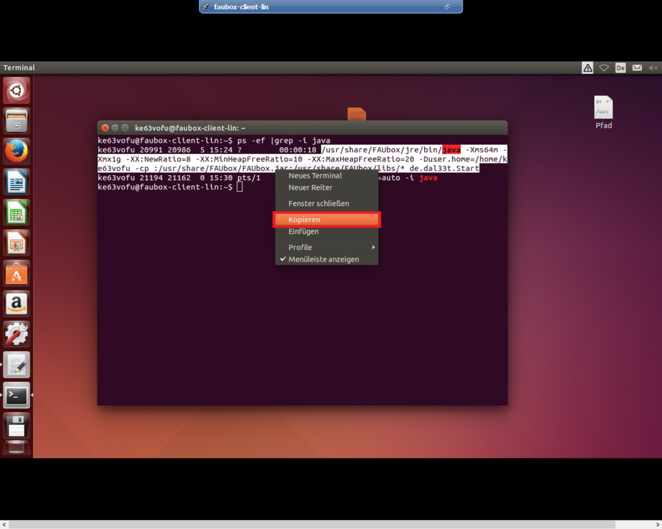Open the Ubuntu Dash home icon

[x=16, y=90]
